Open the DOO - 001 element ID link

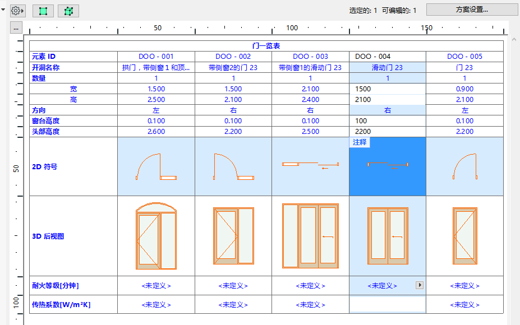click(x=155, y=57)
